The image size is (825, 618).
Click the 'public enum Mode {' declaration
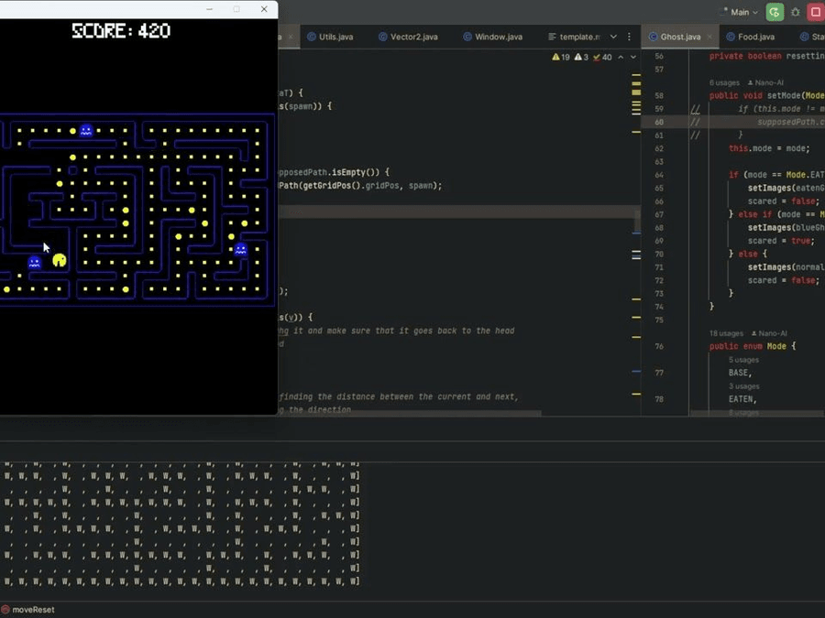tap(753, 346)
